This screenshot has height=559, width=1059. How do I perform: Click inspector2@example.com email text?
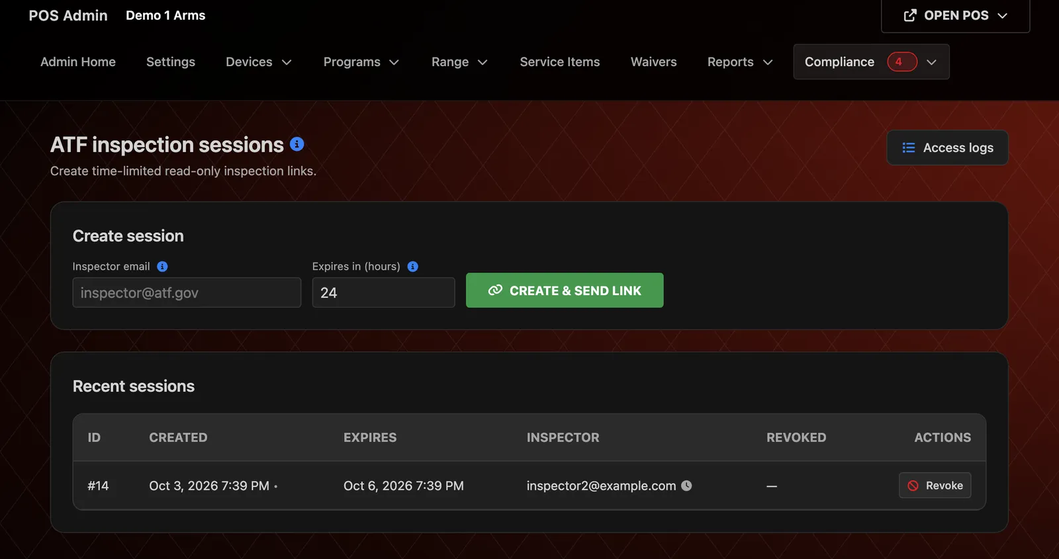coord(601,486)
